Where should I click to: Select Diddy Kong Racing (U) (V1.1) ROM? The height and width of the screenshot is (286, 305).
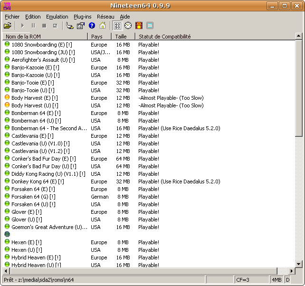point(48,174)
